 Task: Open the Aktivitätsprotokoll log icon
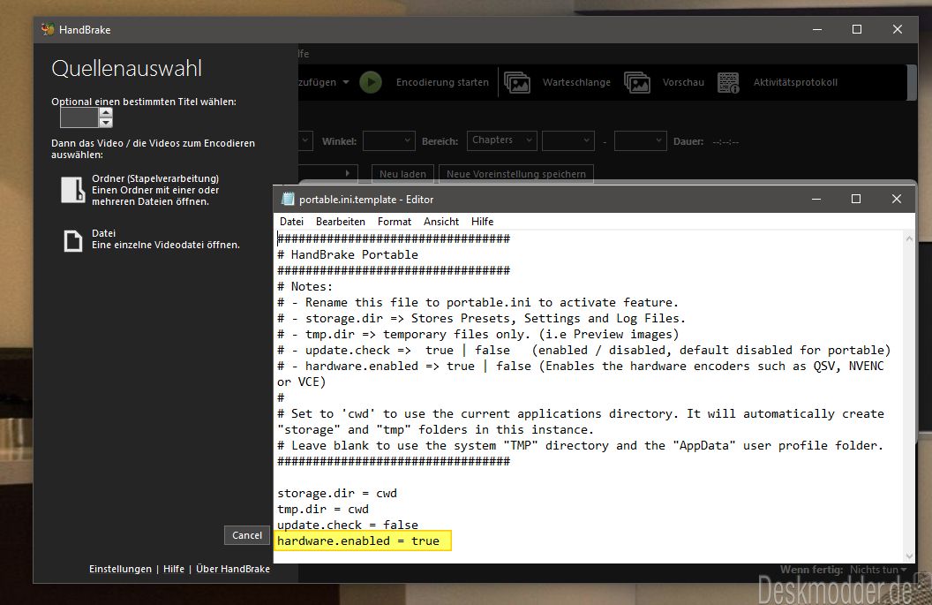[x=728, y=82]
